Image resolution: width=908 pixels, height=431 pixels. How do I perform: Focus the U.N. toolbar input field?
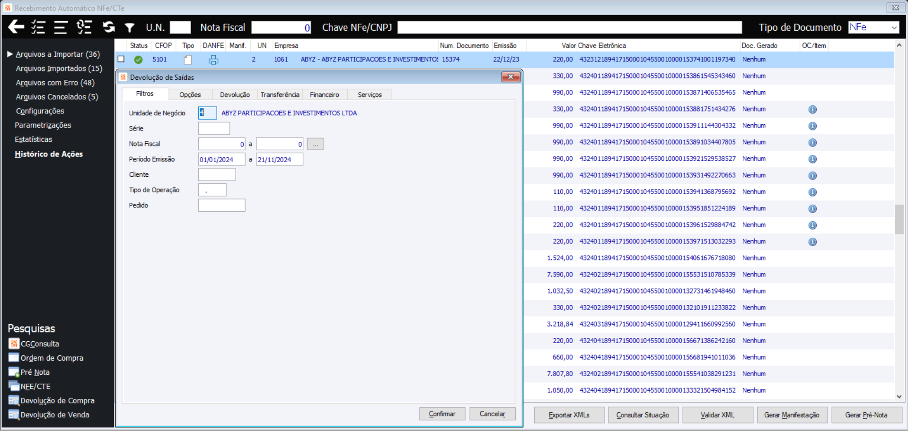pyautogui.click(x=180, y=27)
